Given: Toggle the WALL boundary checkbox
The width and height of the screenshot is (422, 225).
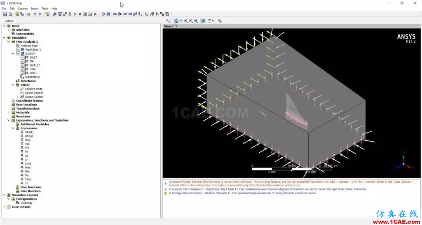Looking at the screenshot, I should 23,73.
